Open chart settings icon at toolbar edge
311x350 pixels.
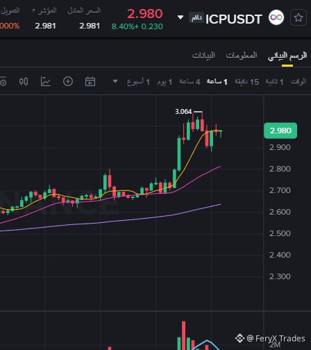[3, 82]
